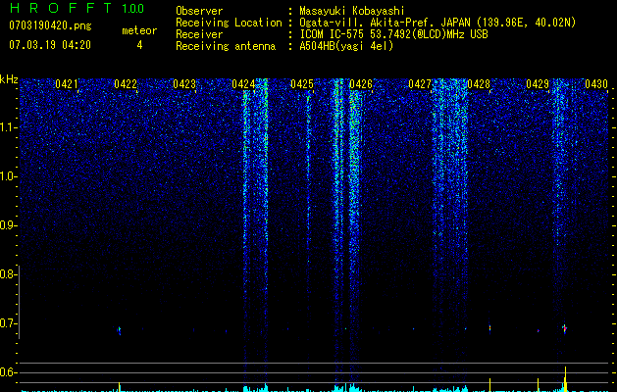
Task: Click the meteor count value 4
Action: click(139, 45)
